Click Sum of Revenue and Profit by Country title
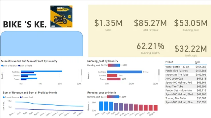Screen dimensions: 211x118 pyautogui.click(x=29, y=61)
